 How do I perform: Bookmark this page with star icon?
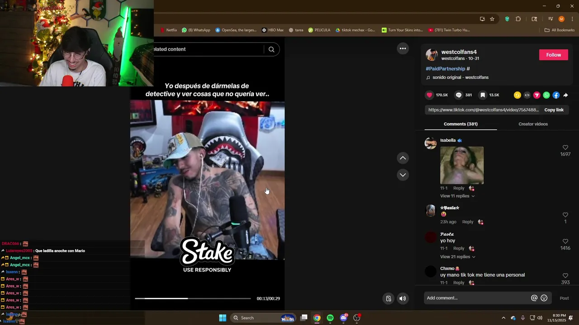click(x=492, y=19)
